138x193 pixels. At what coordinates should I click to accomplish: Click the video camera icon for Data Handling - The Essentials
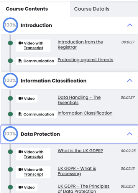21,98
